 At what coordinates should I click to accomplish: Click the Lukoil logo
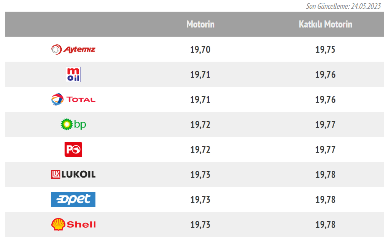[73, 174]
